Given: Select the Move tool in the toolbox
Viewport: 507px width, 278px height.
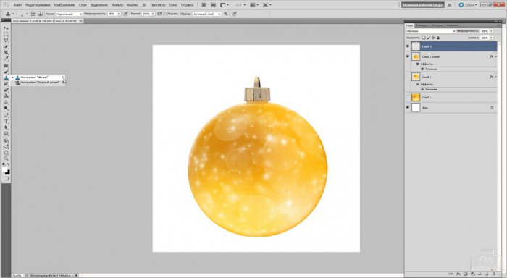Looking at the screenshot, I should click(x=6, y=28).
